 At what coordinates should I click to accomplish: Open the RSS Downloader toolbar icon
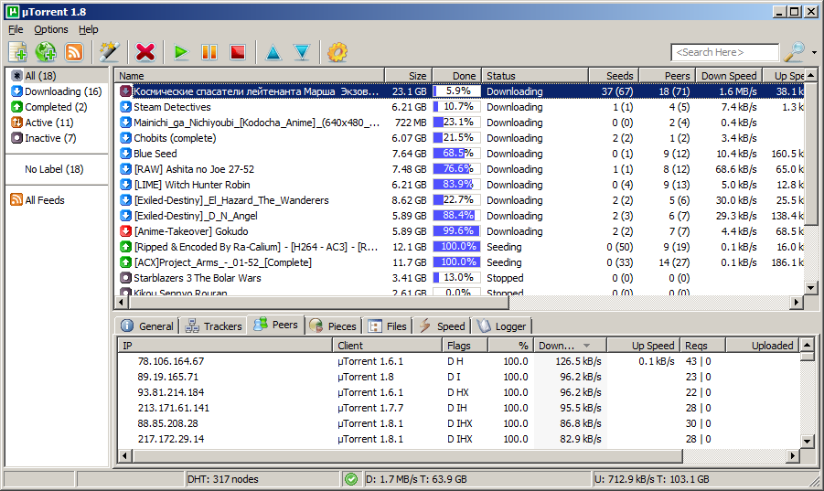pyautogui.click(x=74, y=52)
